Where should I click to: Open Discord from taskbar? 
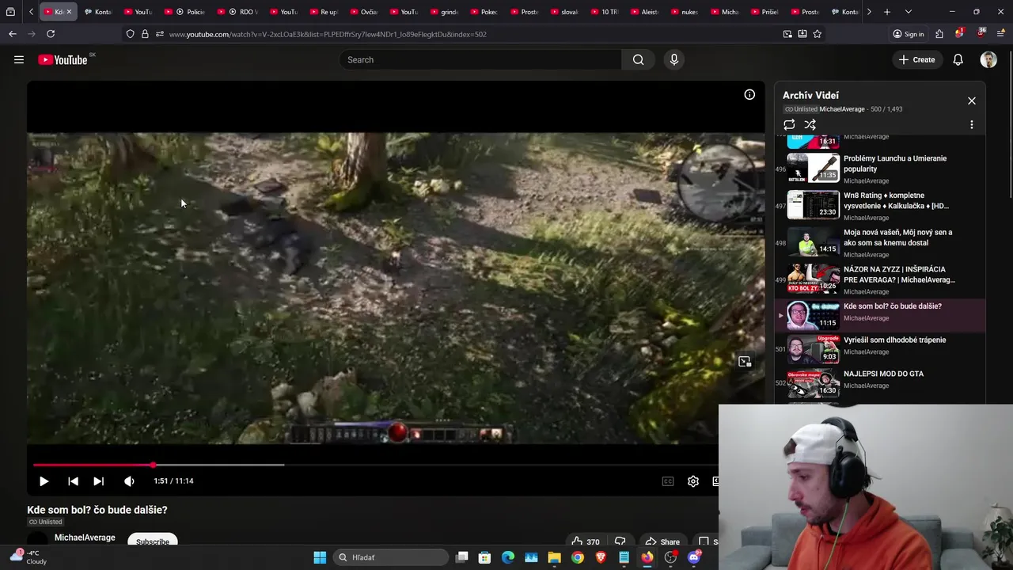[x=694, y=557]
